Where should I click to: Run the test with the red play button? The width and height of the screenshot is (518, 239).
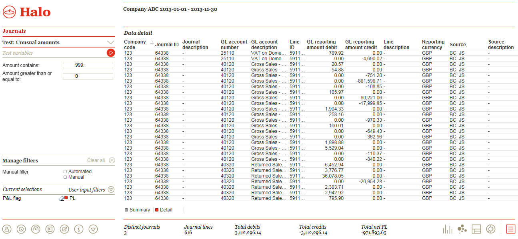pyautogui.click(x=111, y=53)
